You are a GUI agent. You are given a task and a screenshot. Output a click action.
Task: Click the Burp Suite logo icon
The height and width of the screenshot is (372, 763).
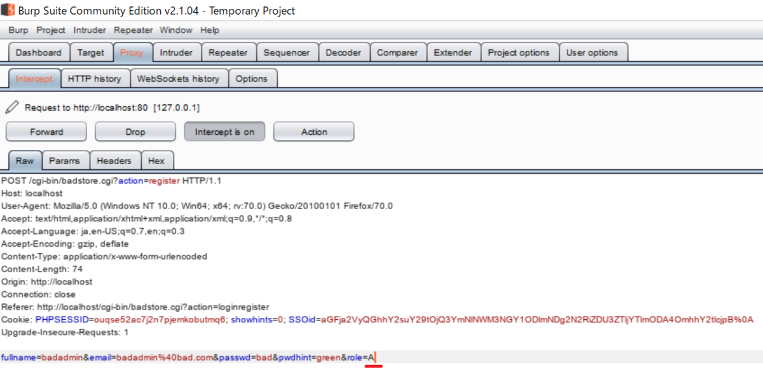(x=8, y=10)
